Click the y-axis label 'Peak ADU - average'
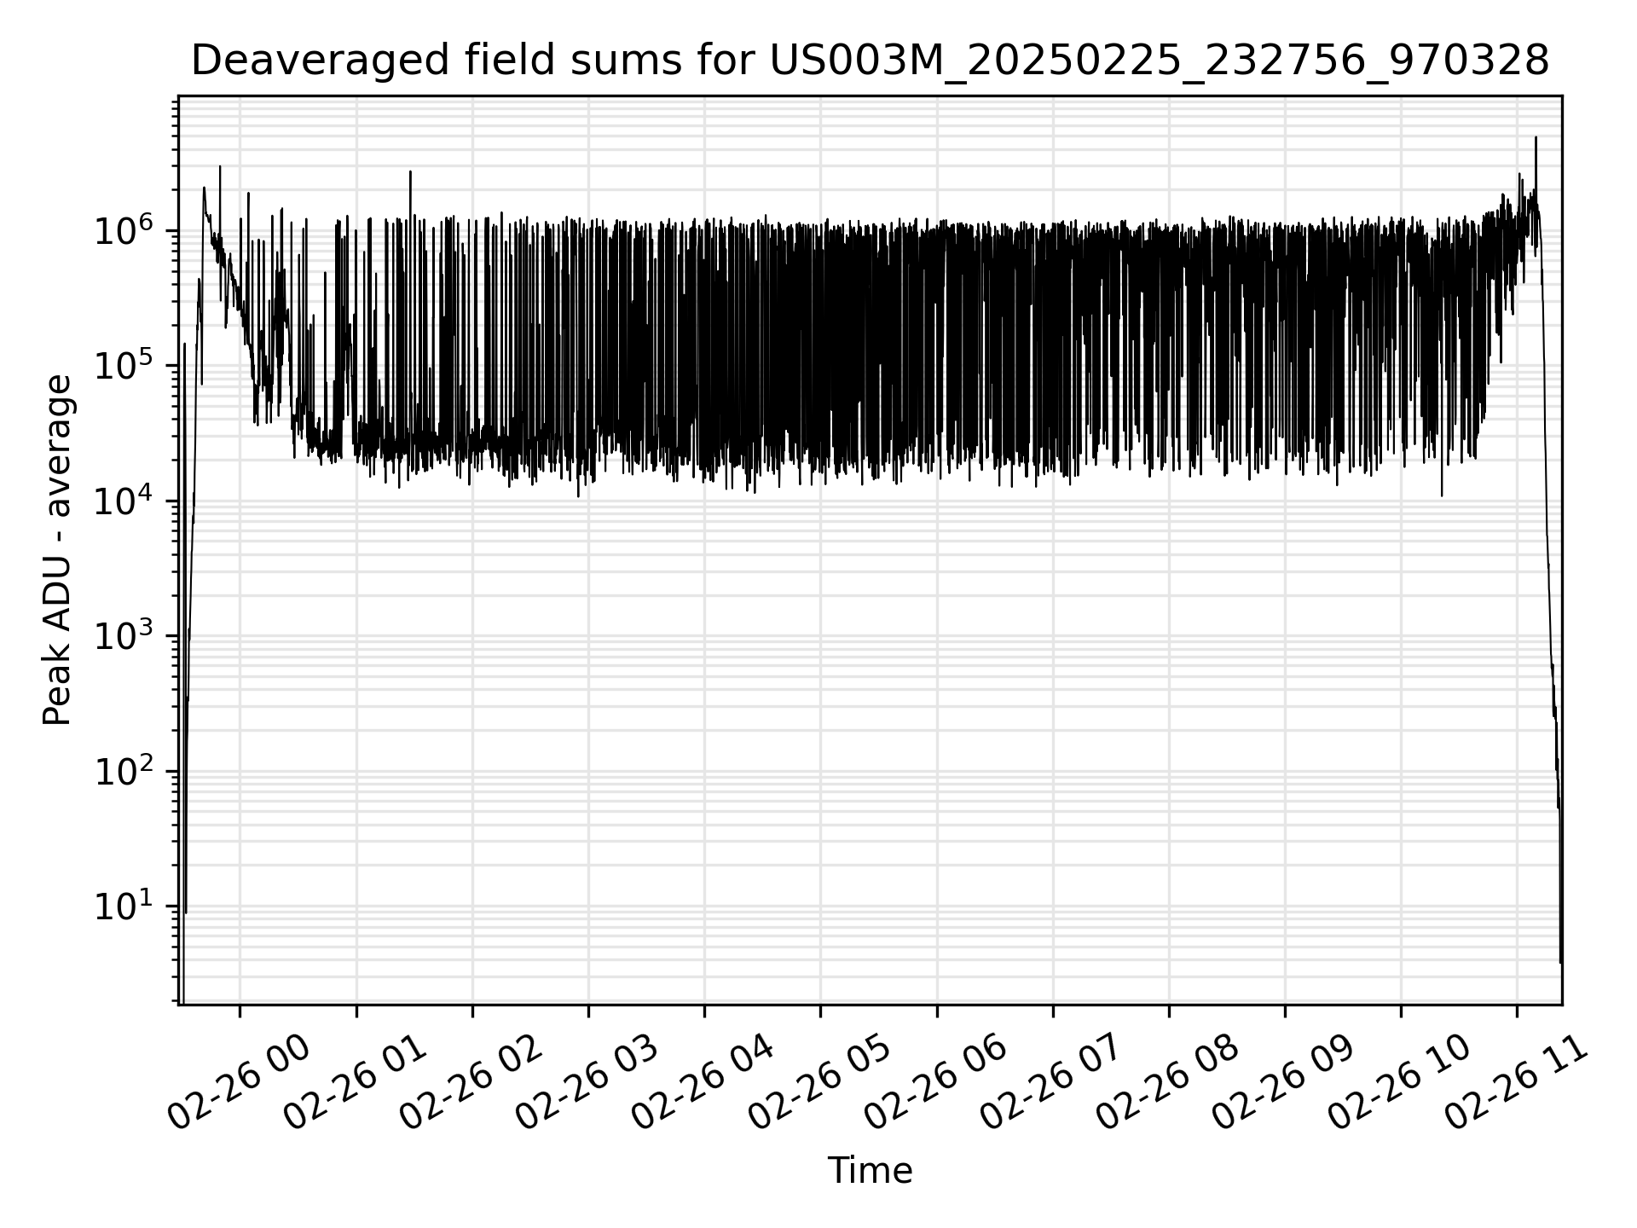This screenshot has width=1637, height=1228. point(58,550)
